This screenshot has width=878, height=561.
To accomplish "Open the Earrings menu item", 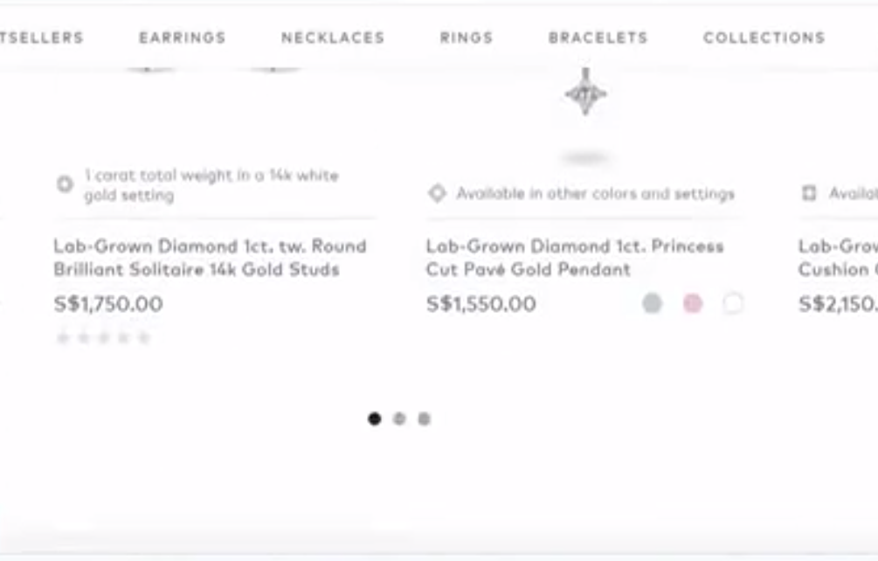I will [182, 38].
